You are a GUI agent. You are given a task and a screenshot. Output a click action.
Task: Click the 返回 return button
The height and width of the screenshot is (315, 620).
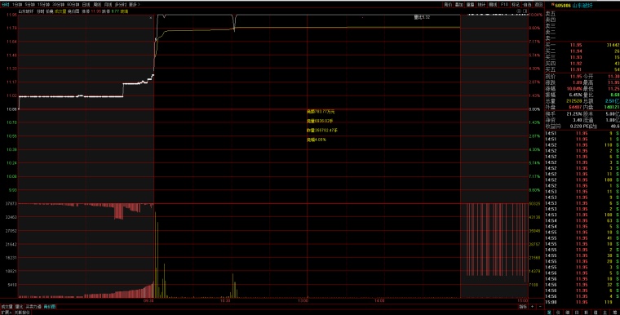coord(538,4)
